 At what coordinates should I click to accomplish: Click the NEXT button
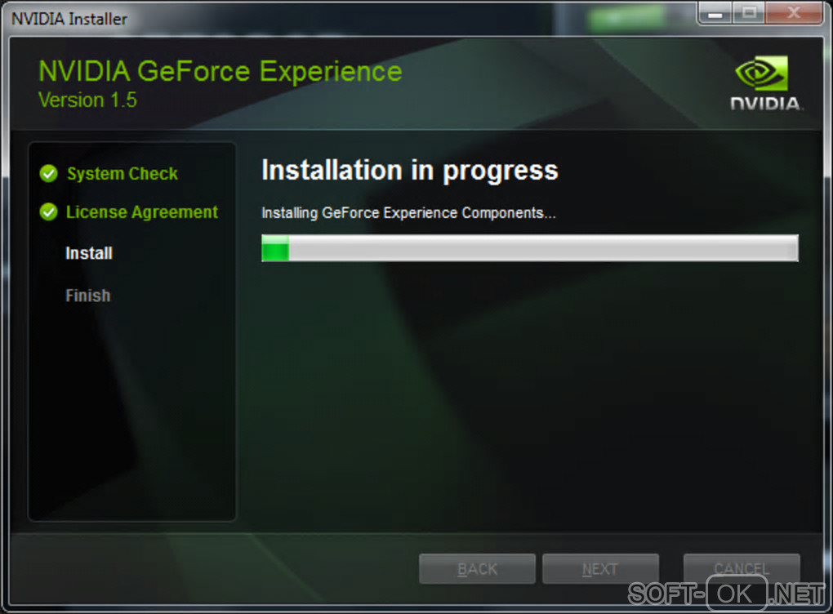coord(600,569)
